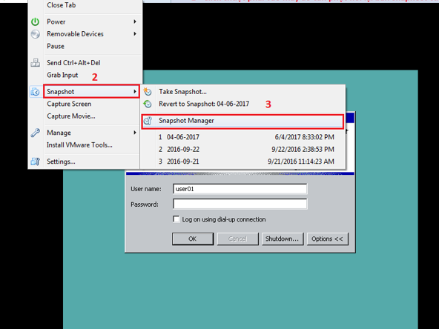The image size is (439, 329).
Task: Click the green Power icon
Action: tap(35, 21)
